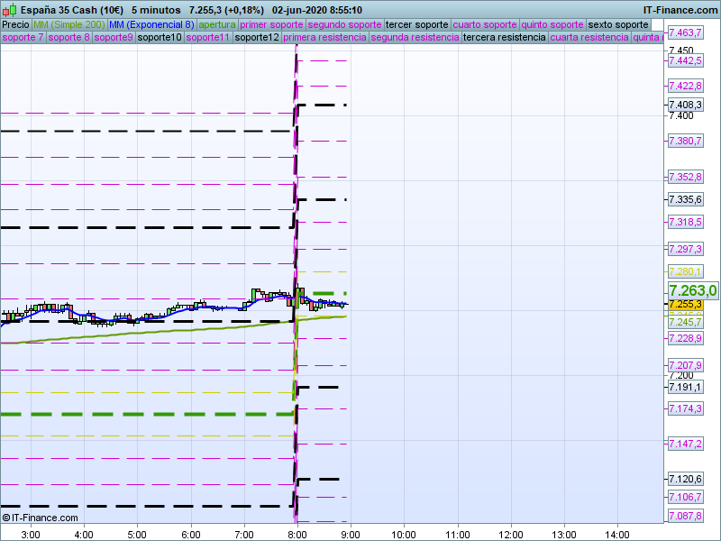The image size is (721, 541).
Task: Click the 7.408,3 price level label
Action: (x=684, y=105)
